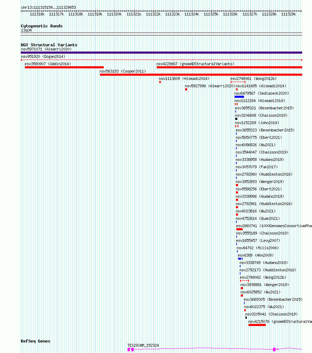Open nsv4229667 (gnomADStructuralVariants) label
Viewport: 312px width, 353px height.
pos(195,64)
